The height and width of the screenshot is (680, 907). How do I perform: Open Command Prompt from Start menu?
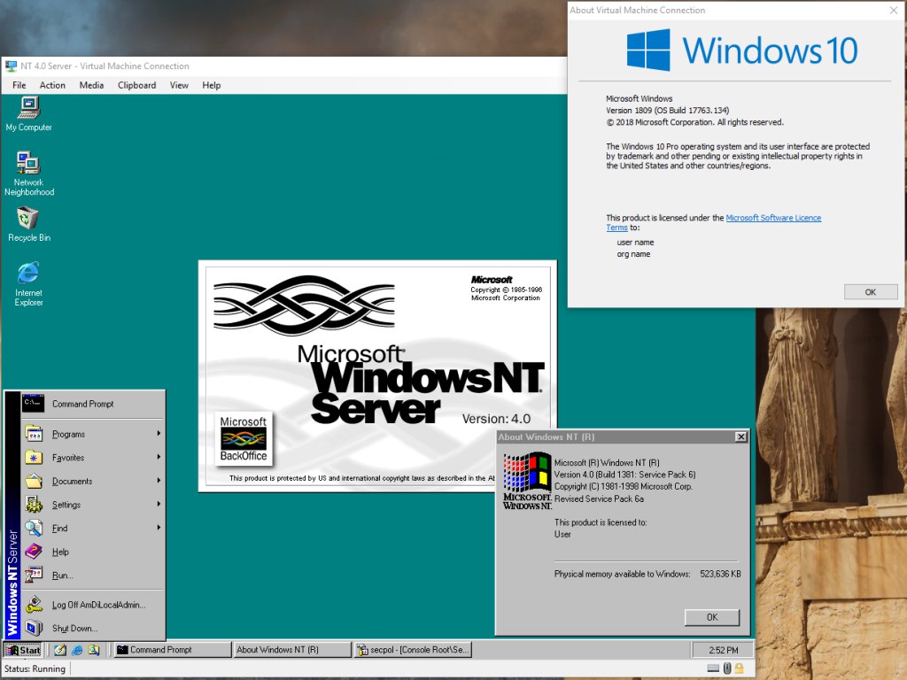[x=92, y=404]
